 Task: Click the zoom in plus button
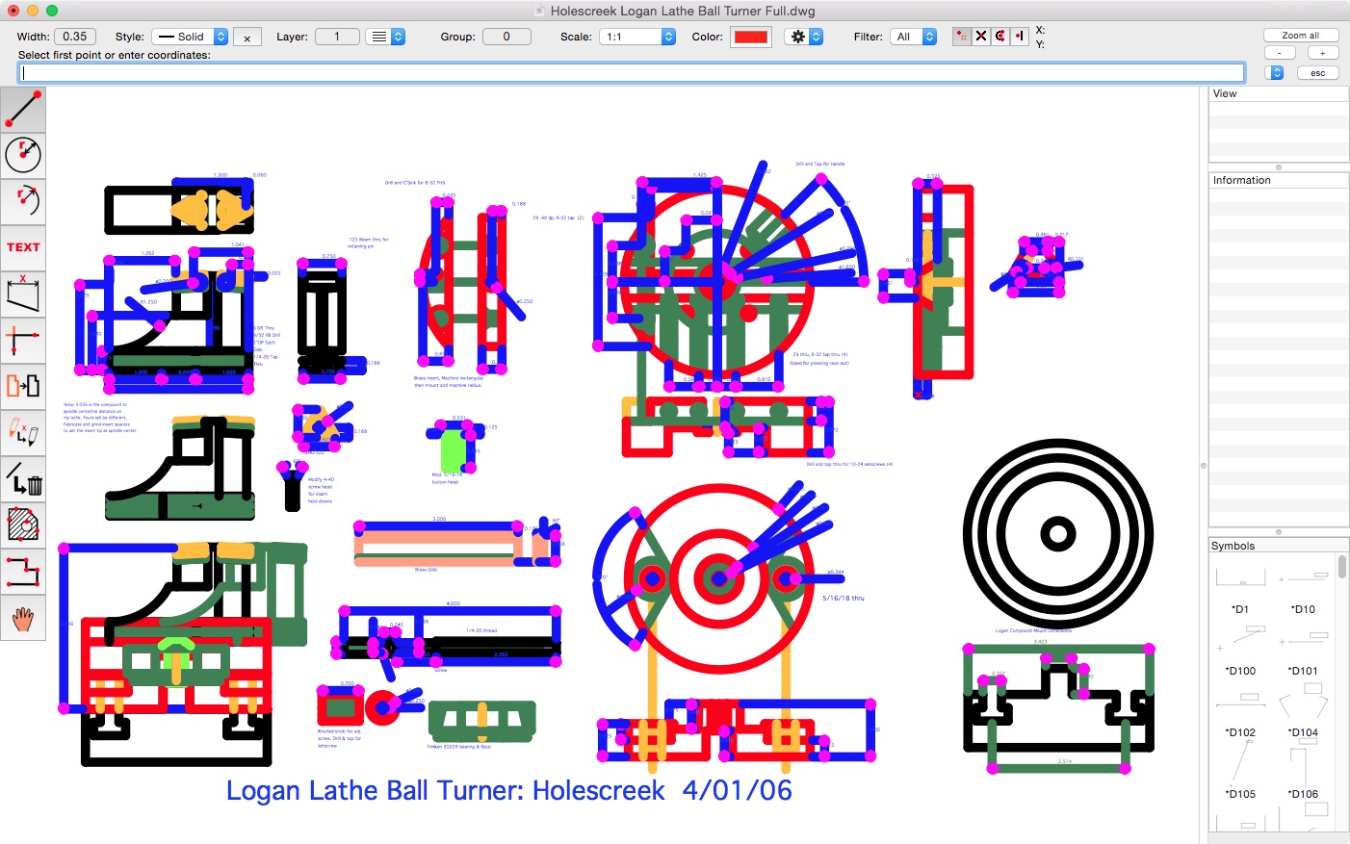(x=1322, y=54)
